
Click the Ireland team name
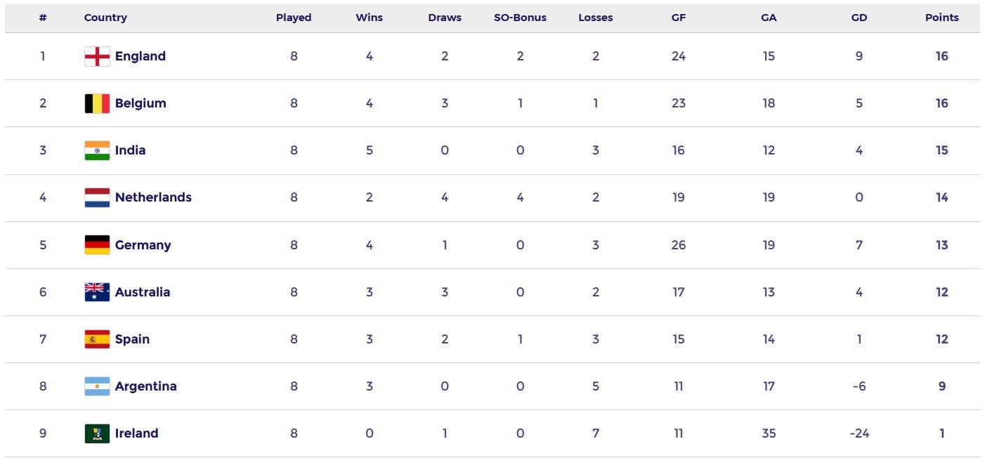(x=136, y=433)
